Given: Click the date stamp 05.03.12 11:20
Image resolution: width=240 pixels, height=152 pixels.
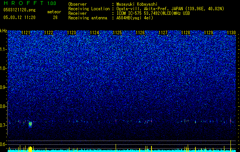Looking at the screenshot, I should pyautogui.click(x=19, y=17).
